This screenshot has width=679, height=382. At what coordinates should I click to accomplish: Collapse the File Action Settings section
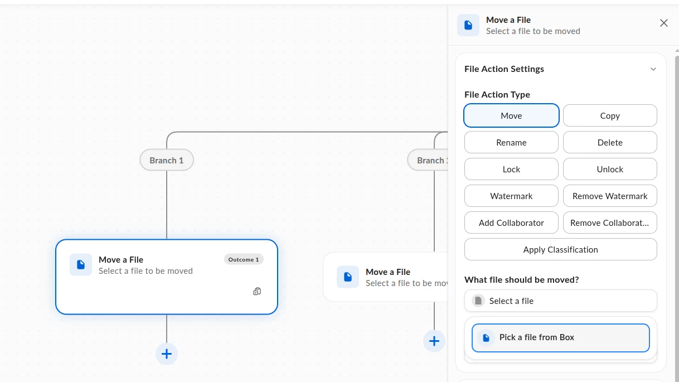(653, 69)
